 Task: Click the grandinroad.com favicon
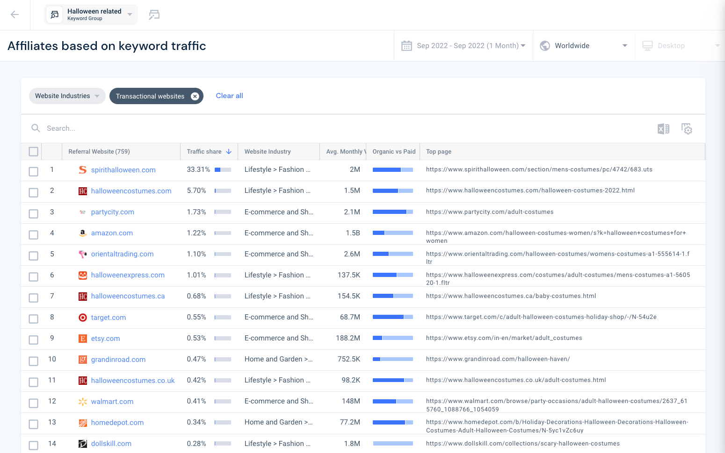[83, 360]
